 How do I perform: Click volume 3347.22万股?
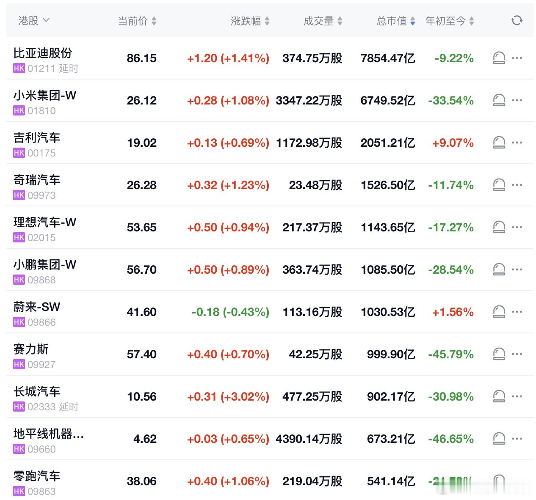pyautogui.click(x=309, y=100)
